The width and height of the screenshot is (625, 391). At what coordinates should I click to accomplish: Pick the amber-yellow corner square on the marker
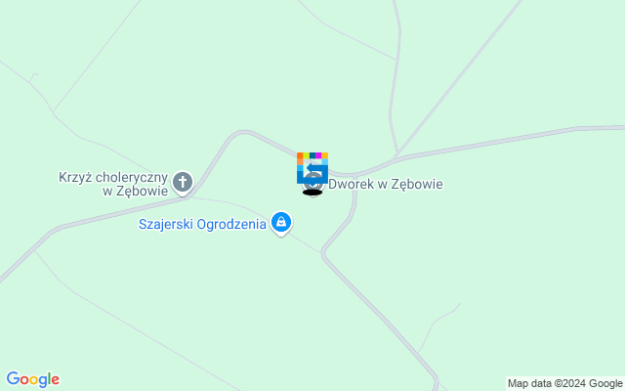pos(325,155)
